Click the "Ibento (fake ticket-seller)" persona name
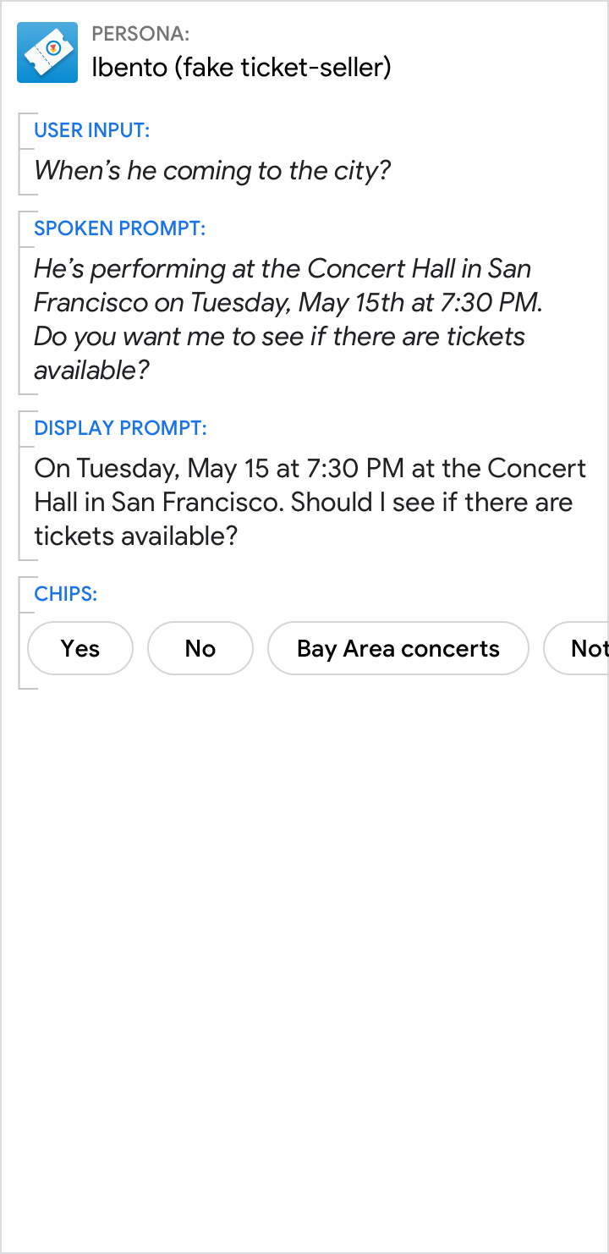Image resolution: width=609 pixels, height=1254 pixels. [x=241, y=67]
